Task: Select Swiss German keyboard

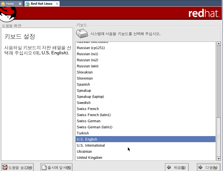Action: [146, 121]
